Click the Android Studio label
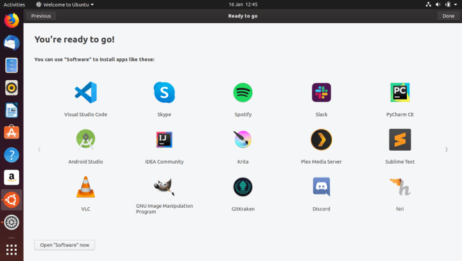Screen dimensions: 462x261 point(86,162)
